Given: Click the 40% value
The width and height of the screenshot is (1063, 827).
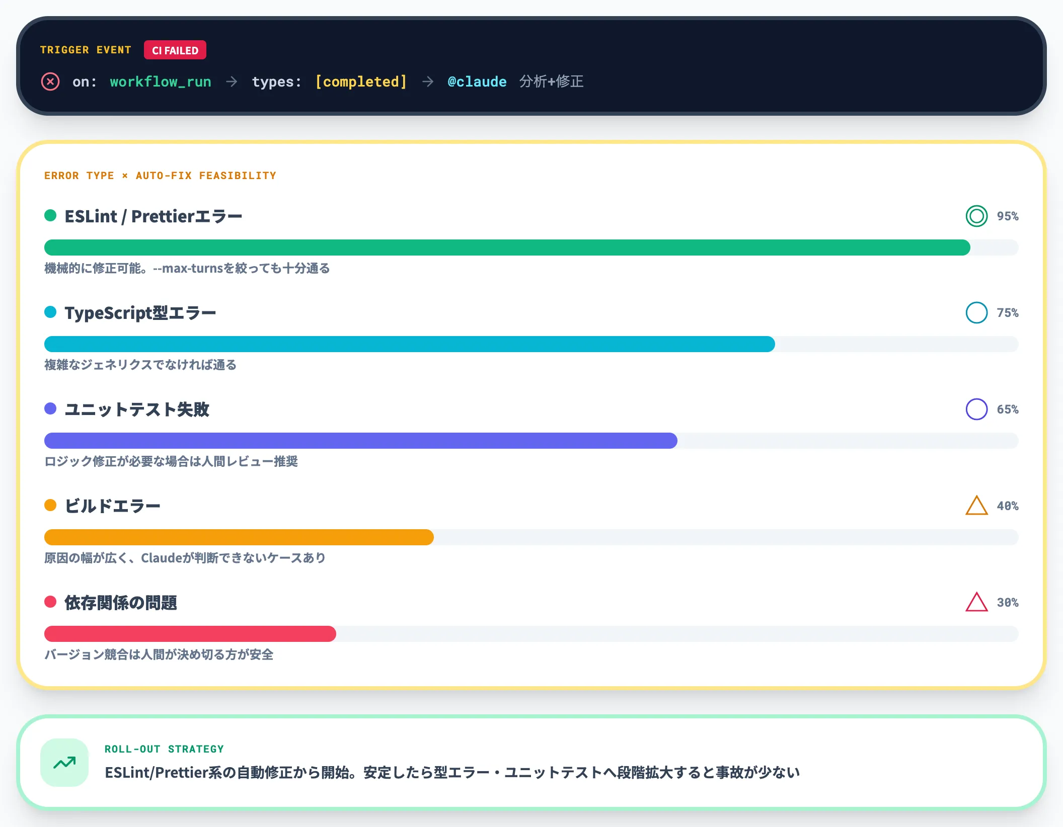Looking at the screenshot, I should [1008, 506].
